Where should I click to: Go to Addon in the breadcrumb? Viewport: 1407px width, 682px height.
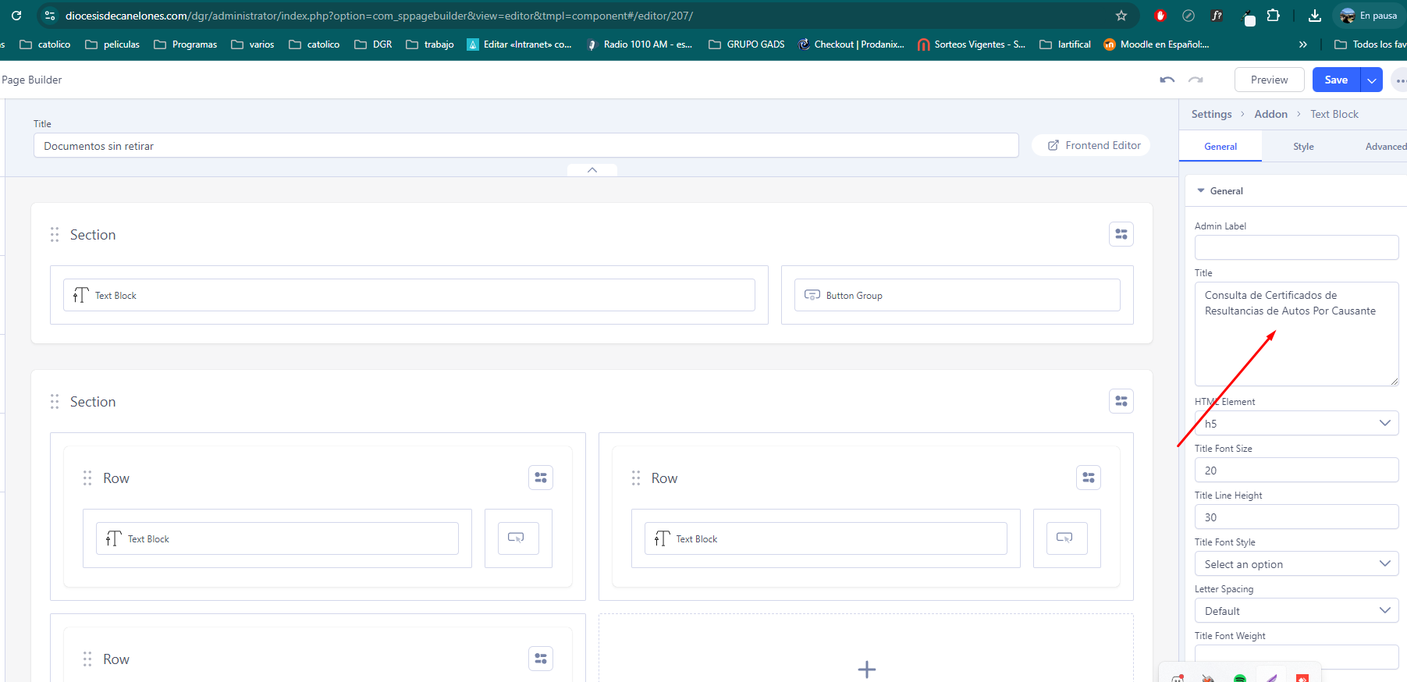(x=1270, y=114)
